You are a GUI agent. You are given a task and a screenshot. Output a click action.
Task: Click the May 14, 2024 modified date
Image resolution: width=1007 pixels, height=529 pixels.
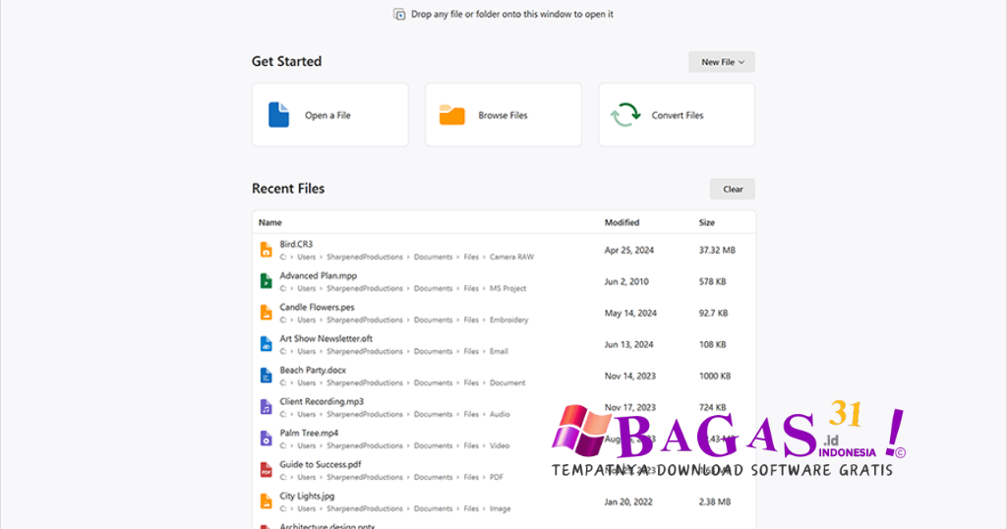(x=630, y=314)
